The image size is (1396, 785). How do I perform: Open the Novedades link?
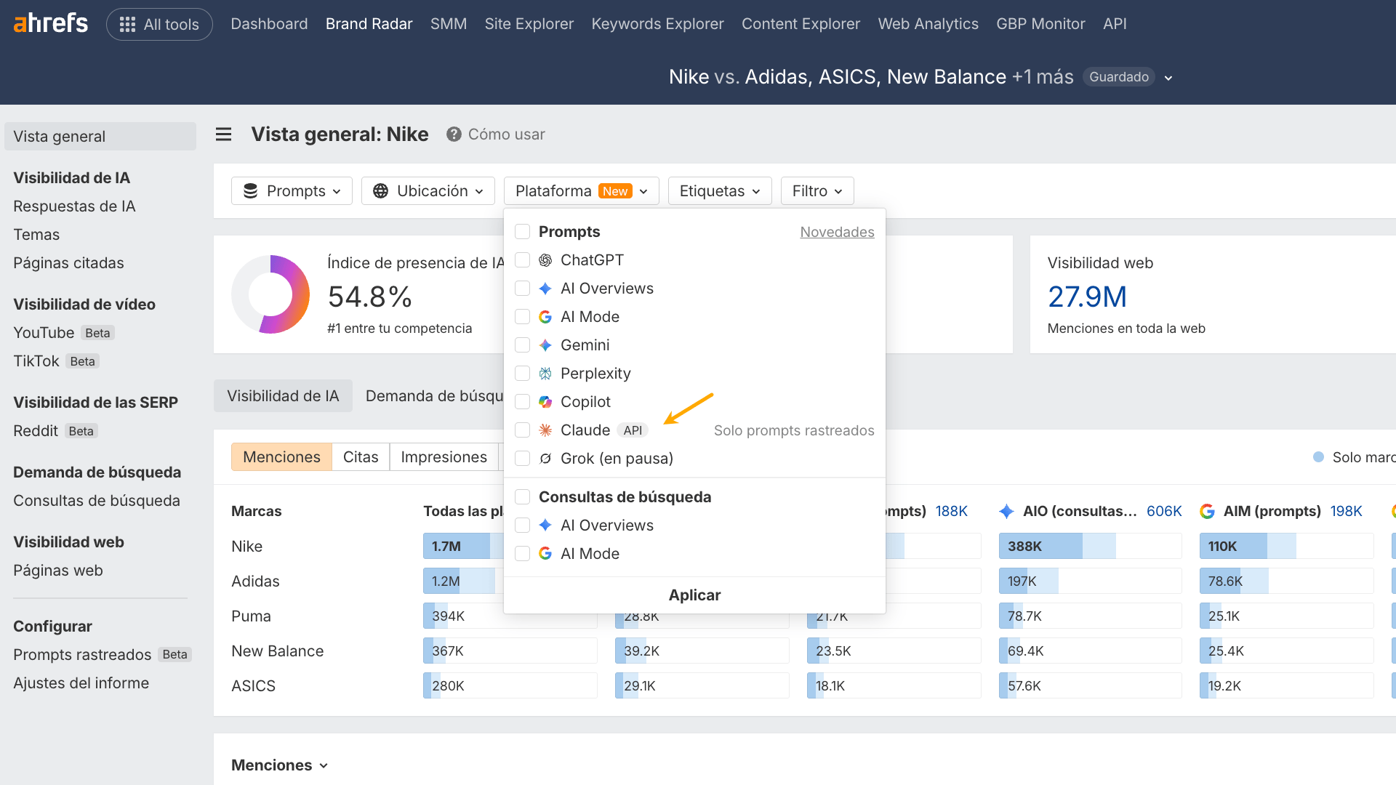pyautogui.click(x=837, y=232)
